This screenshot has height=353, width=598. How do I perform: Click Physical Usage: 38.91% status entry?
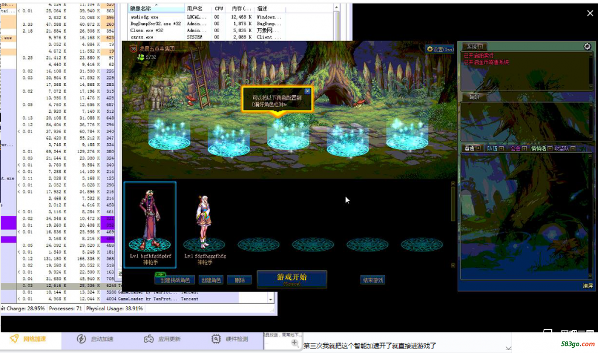(x=115, y=309)
